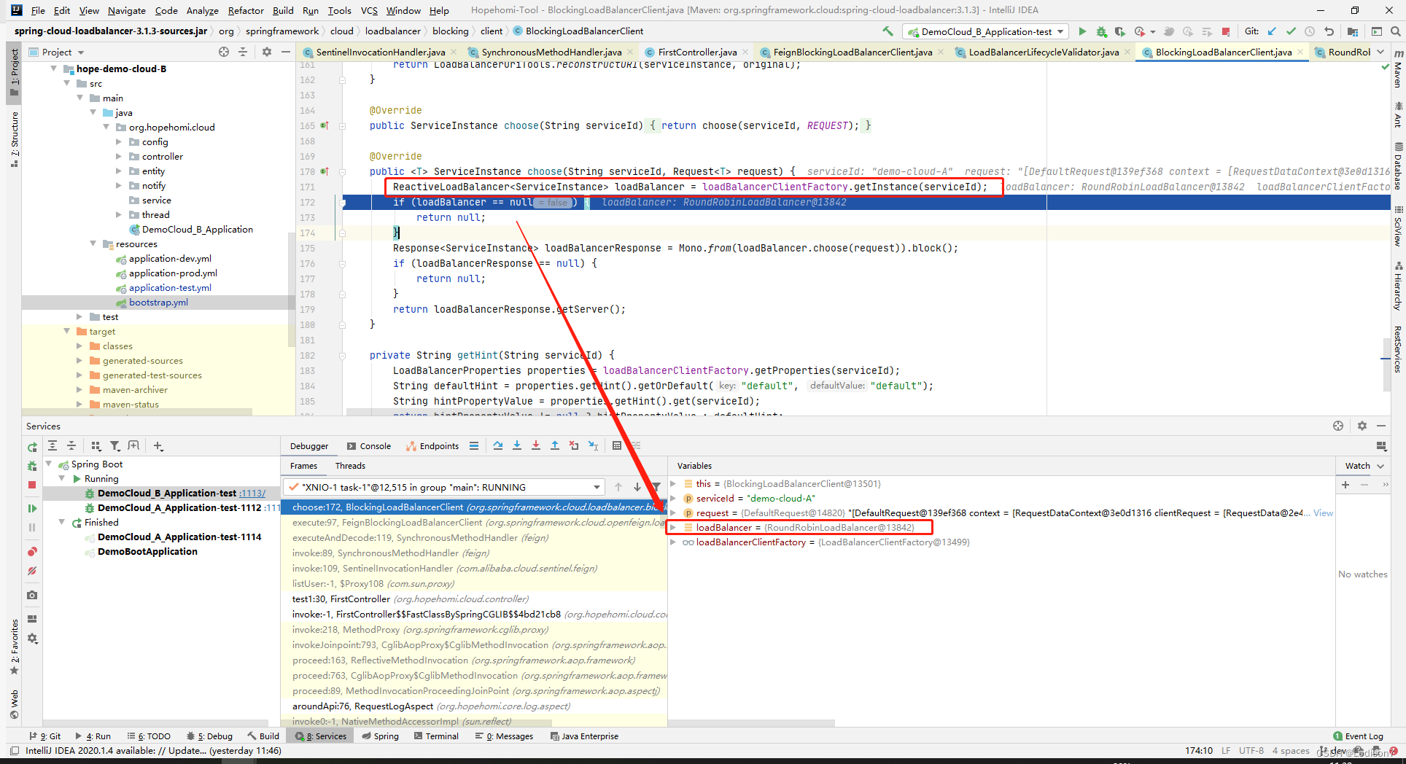This screenshot has height=764, width=1406.
Task: Click Show Execution Point lines icon
Action: click(474, 445)
